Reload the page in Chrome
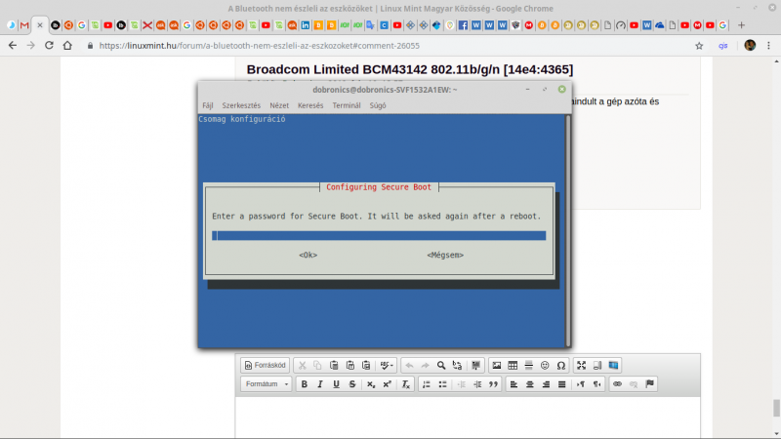 click(x=49, y=45)
